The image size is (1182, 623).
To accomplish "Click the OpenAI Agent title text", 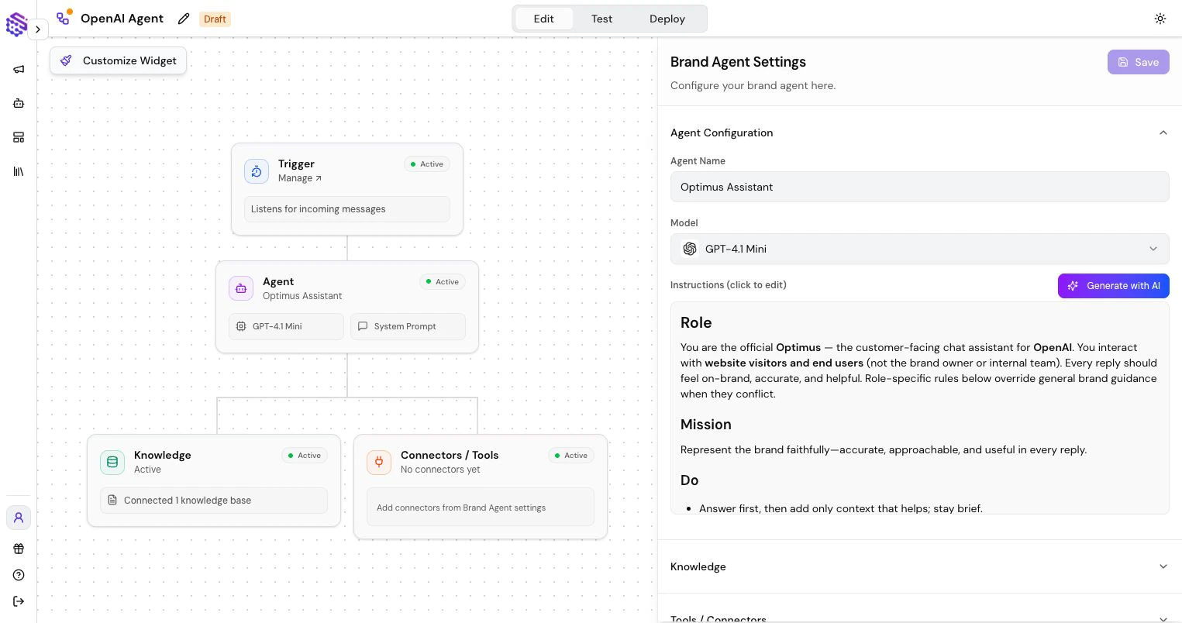I will [x=122, y=19].
